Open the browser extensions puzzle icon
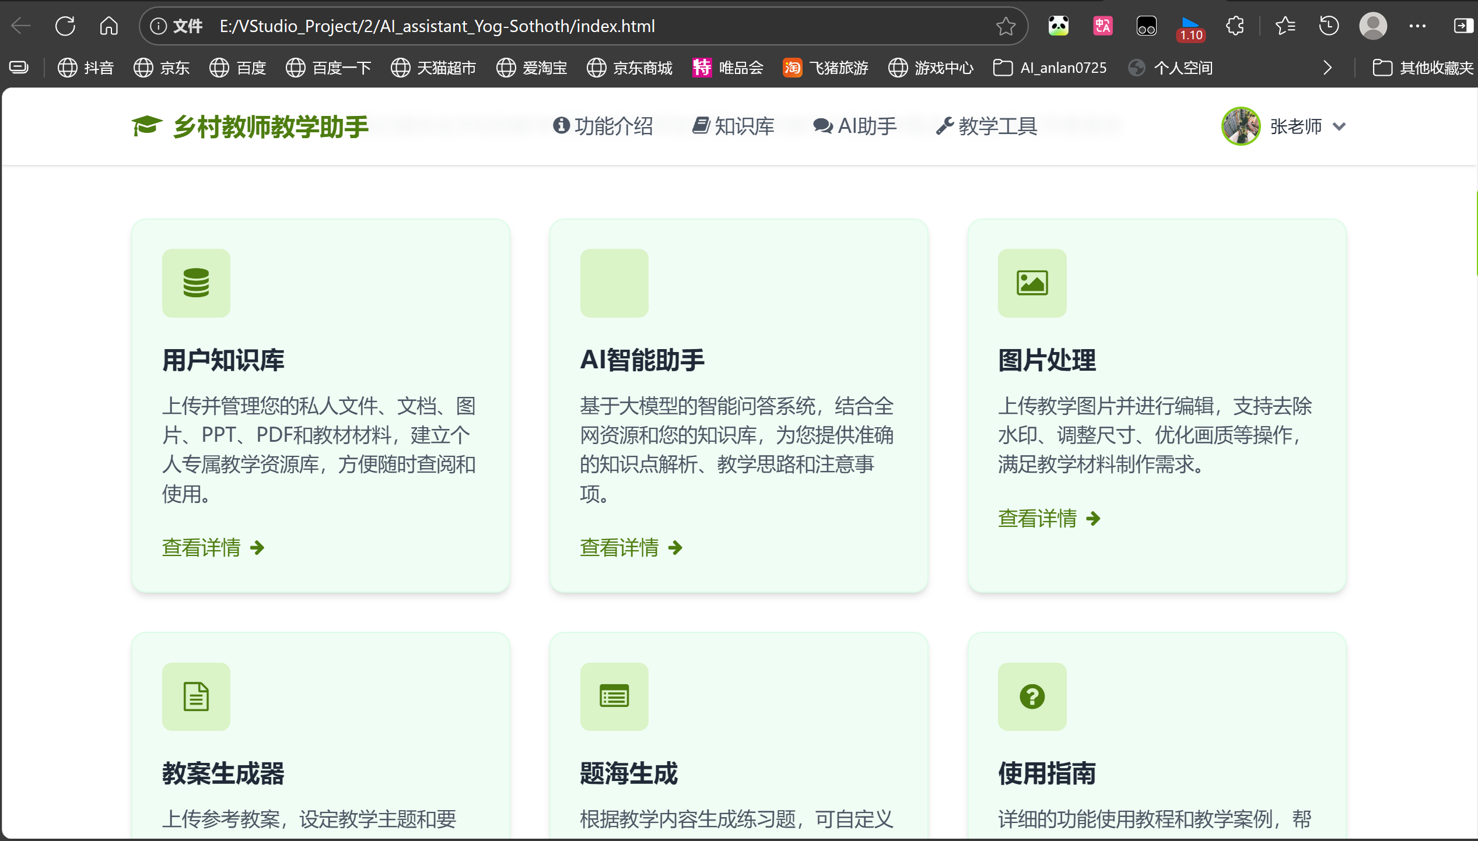The height and width of the screenshot is (841, 1478). click(x=1235, y=26)
